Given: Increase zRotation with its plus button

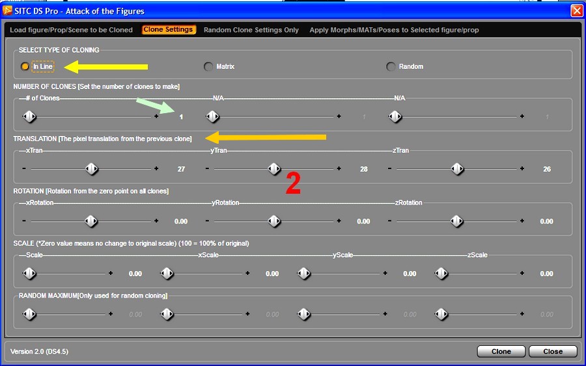Looking at the screenshot, I should point(522,221).
